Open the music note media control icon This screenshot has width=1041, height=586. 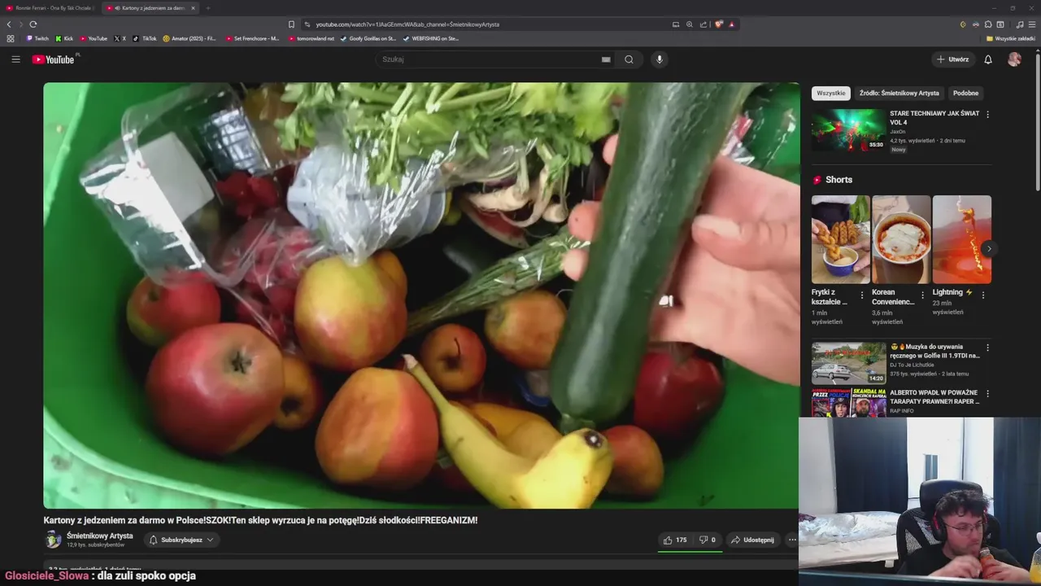pyautogui.click(x=1020, y=24)
